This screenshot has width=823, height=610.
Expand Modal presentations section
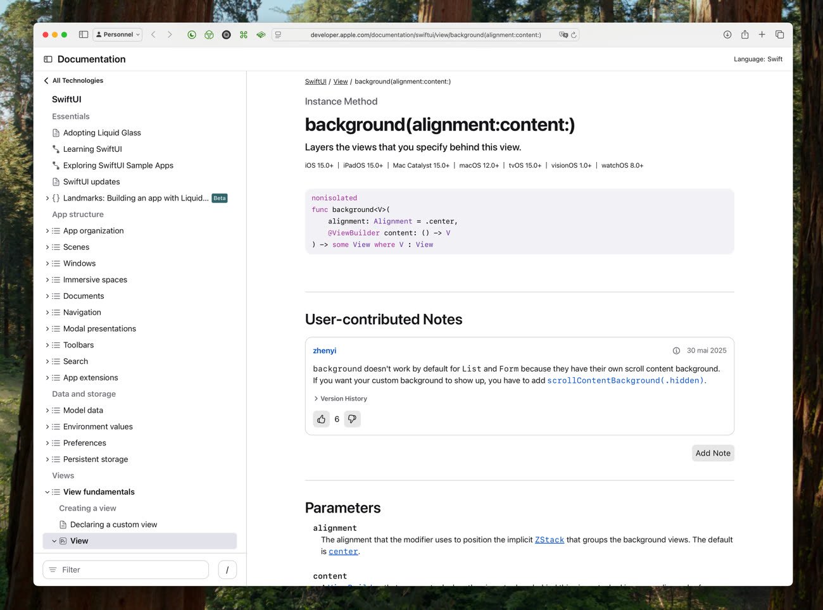[47, 329]
